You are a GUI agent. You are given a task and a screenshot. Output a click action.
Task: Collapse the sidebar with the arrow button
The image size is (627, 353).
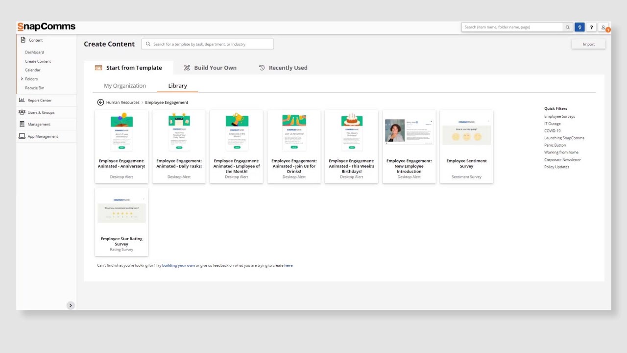click(71, 305)
